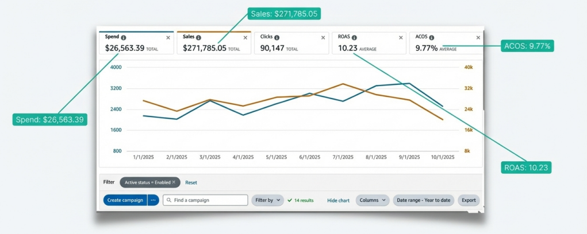Select the Sales metric tab

214,43
